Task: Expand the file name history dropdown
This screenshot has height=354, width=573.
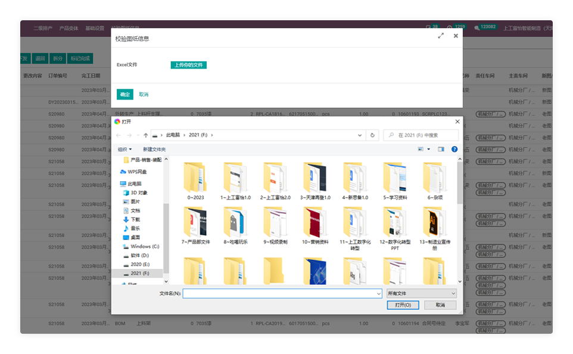Action: [378, 293]
